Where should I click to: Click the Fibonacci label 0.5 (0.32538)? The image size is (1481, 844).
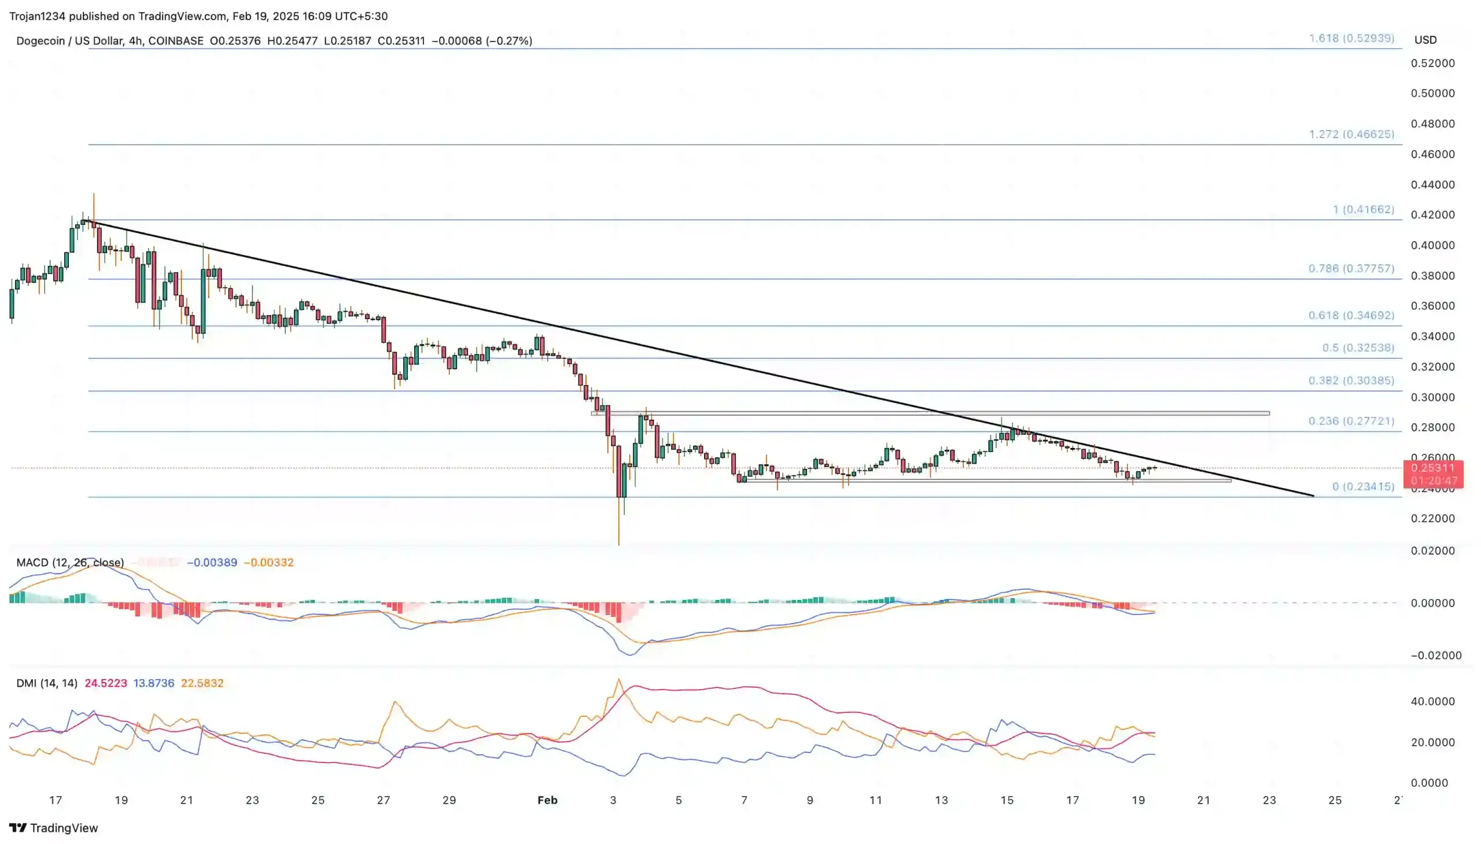pyautogui.click(x=1358, y=348)
